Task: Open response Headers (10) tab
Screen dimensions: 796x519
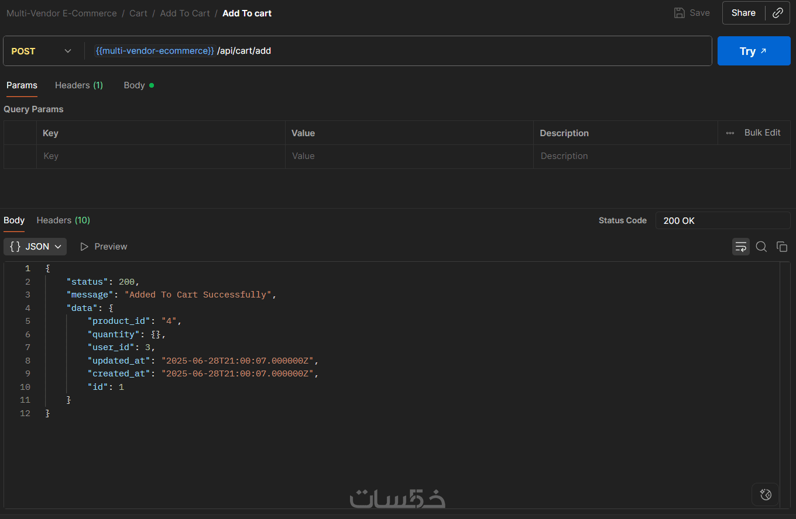Action: coord(63,220)
